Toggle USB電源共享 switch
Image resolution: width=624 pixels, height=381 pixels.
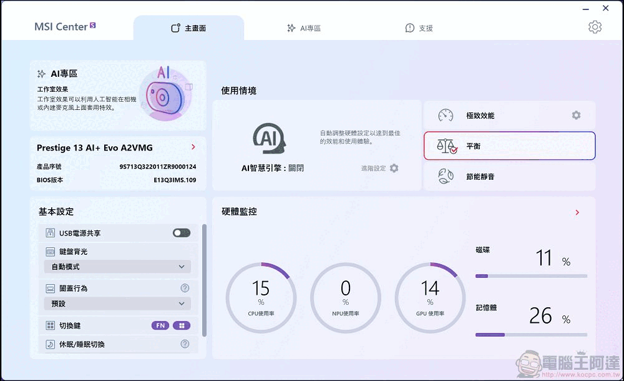[x=181, y=233]
